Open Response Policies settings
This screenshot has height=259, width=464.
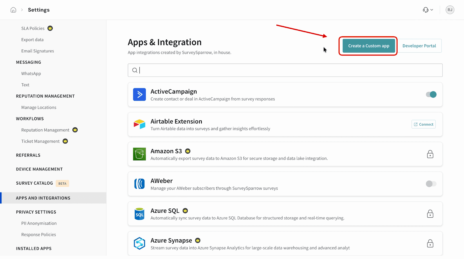(x=39, y=235)
